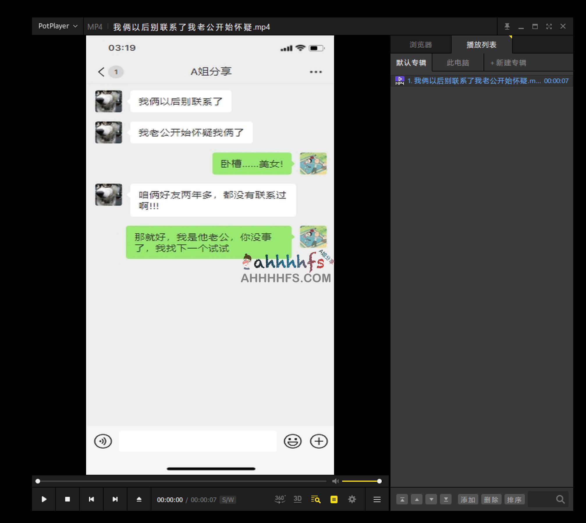Switch to the 此电脑 tab
The height and width of the screenshot is (523, 586).
[x=458, y=62]
